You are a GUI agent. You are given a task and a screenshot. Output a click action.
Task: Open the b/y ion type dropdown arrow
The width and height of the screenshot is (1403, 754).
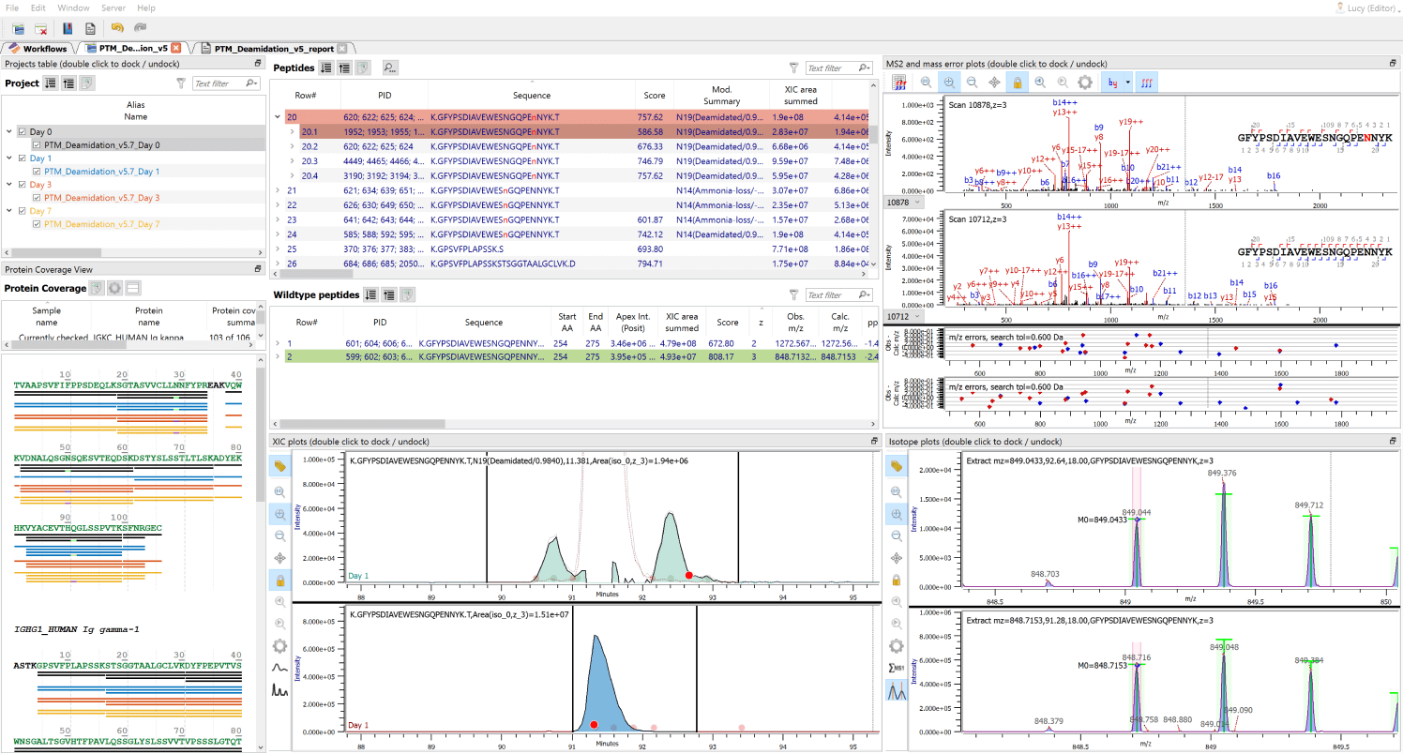click(x=1127, y=83)
